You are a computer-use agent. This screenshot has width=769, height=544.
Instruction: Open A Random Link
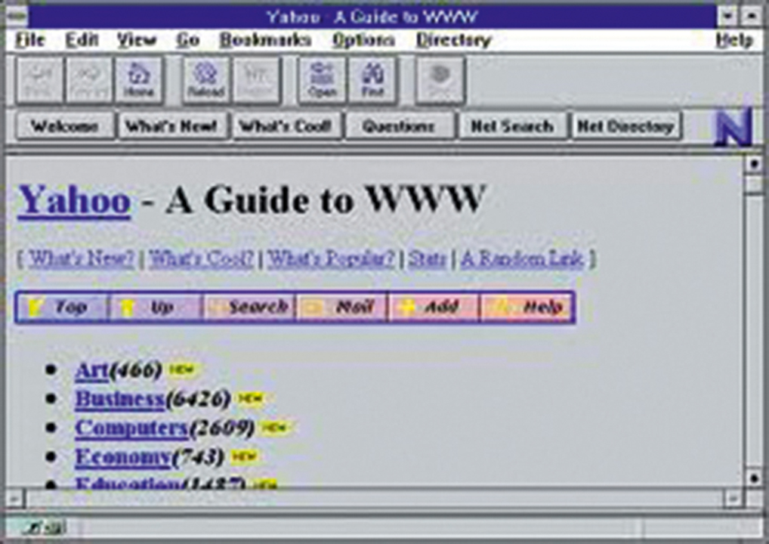(522, 258)
